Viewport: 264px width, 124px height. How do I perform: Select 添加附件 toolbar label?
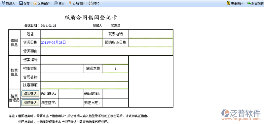click(x=78, y=4)
